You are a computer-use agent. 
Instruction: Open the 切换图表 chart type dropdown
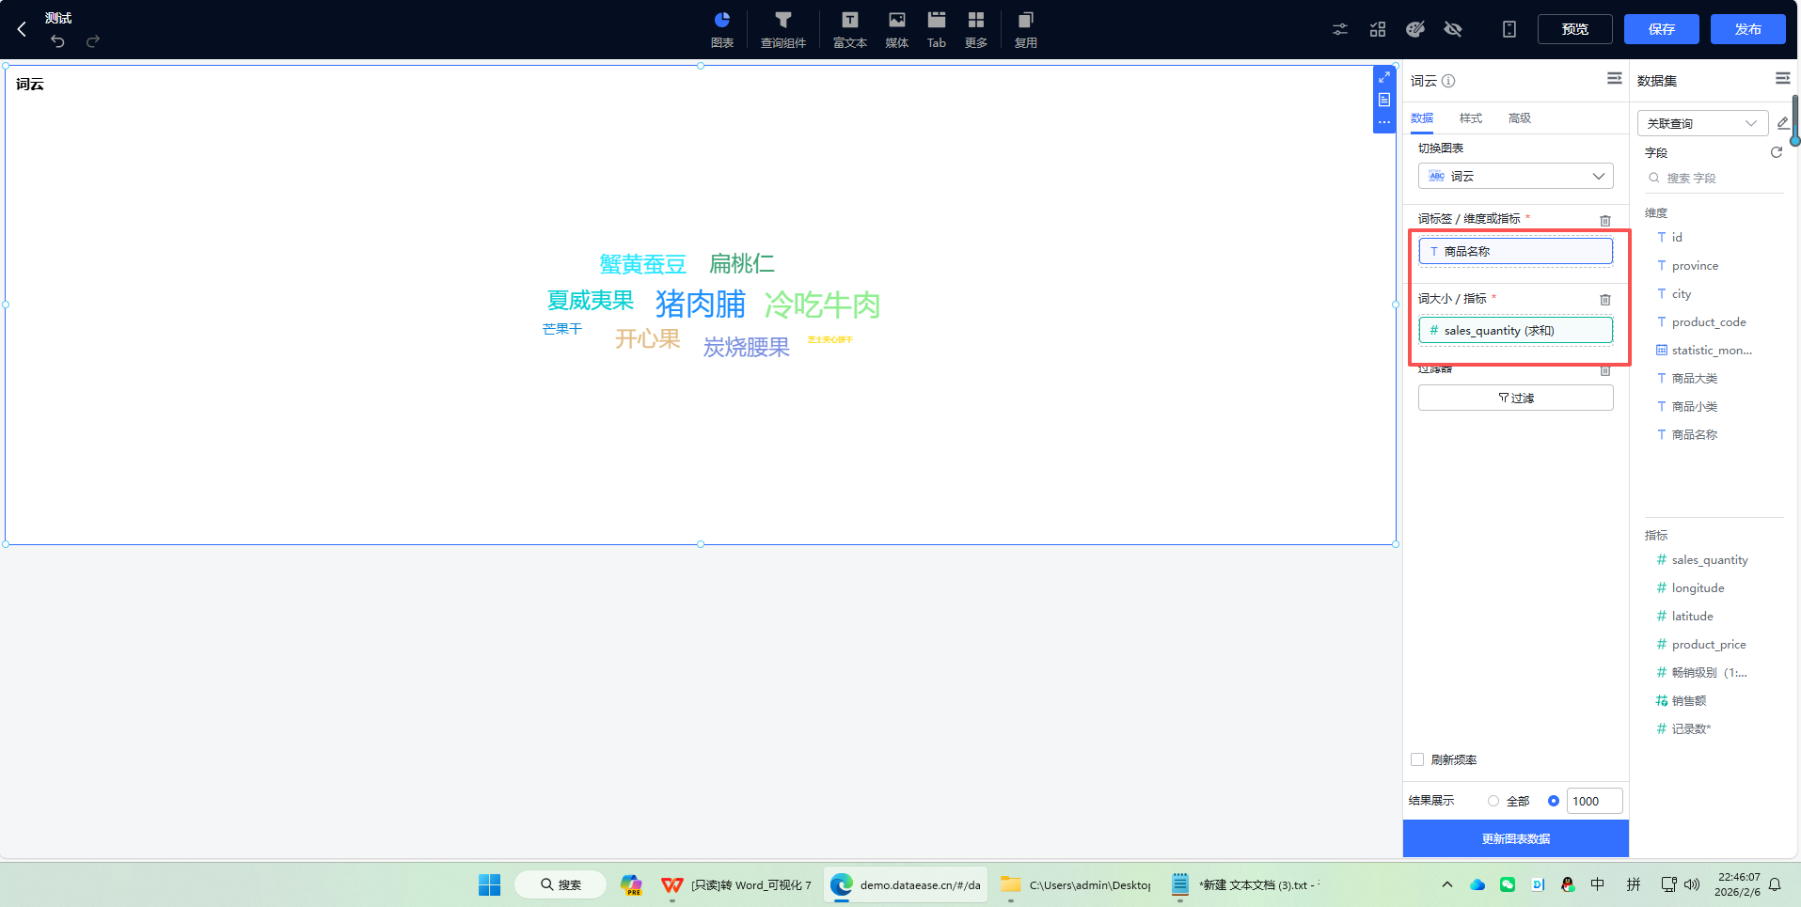(x=1515, y=176)
